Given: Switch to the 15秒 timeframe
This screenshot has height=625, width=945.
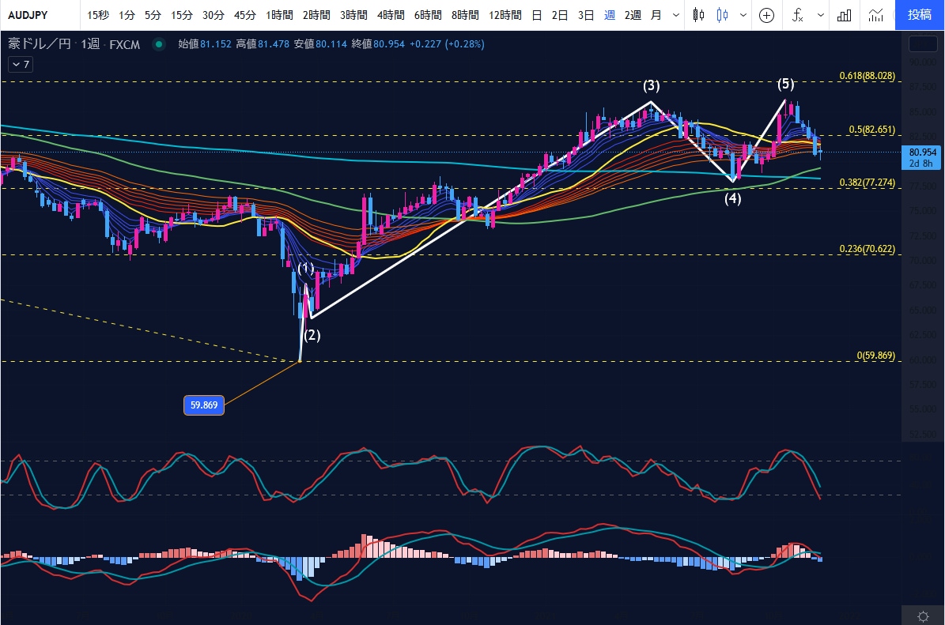Looking at the screenshot, I should click(97, 15).
